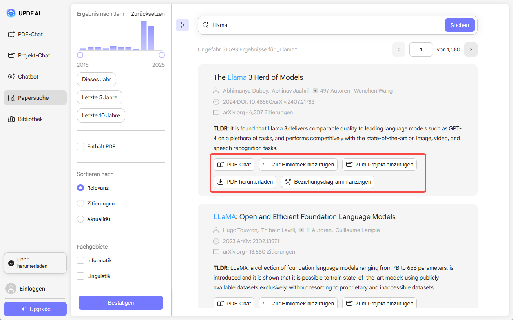This screenshot has width=513, height=320.
Task: Check the Informatik subject checkbox
Action: 80,260
